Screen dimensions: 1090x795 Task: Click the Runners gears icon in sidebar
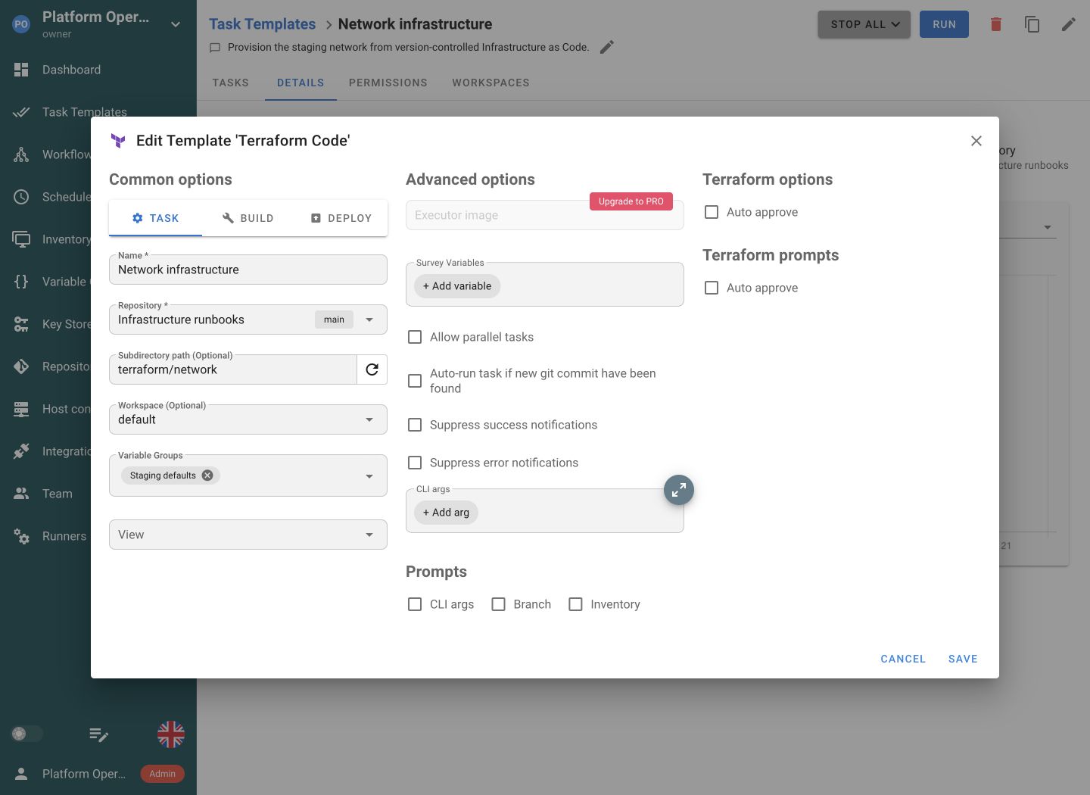21,536
